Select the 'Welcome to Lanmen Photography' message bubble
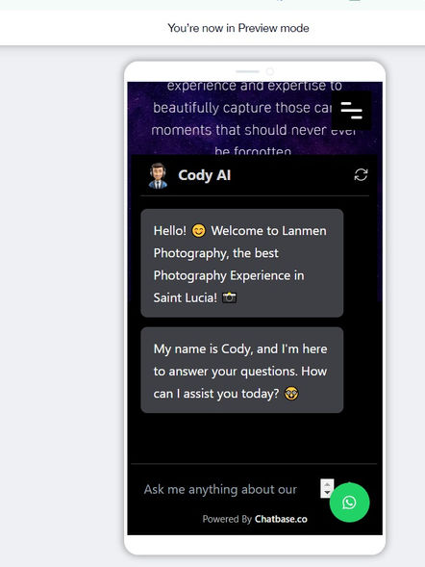 point(242,263)
